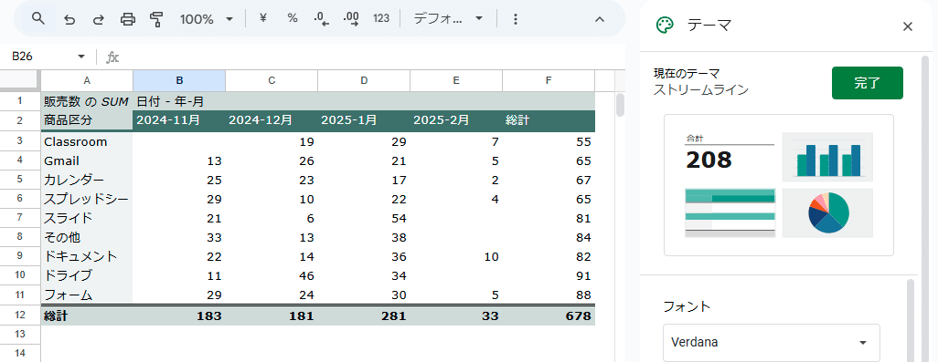Collapse the toolbar with the chevron

[x=600, y=19]
